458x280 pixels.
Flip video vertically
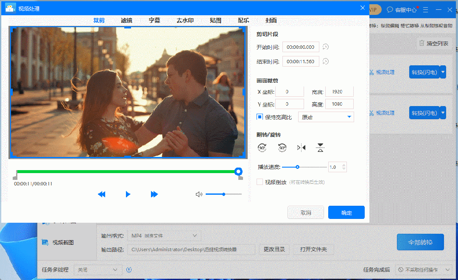click(x=320, y=148)
